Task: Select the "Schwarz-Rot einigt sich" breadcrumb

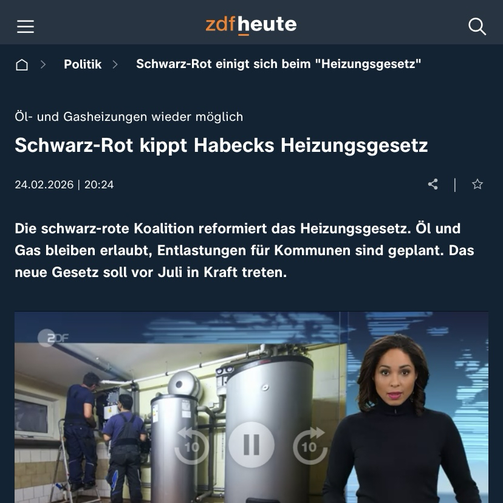Action: (278, 64)
